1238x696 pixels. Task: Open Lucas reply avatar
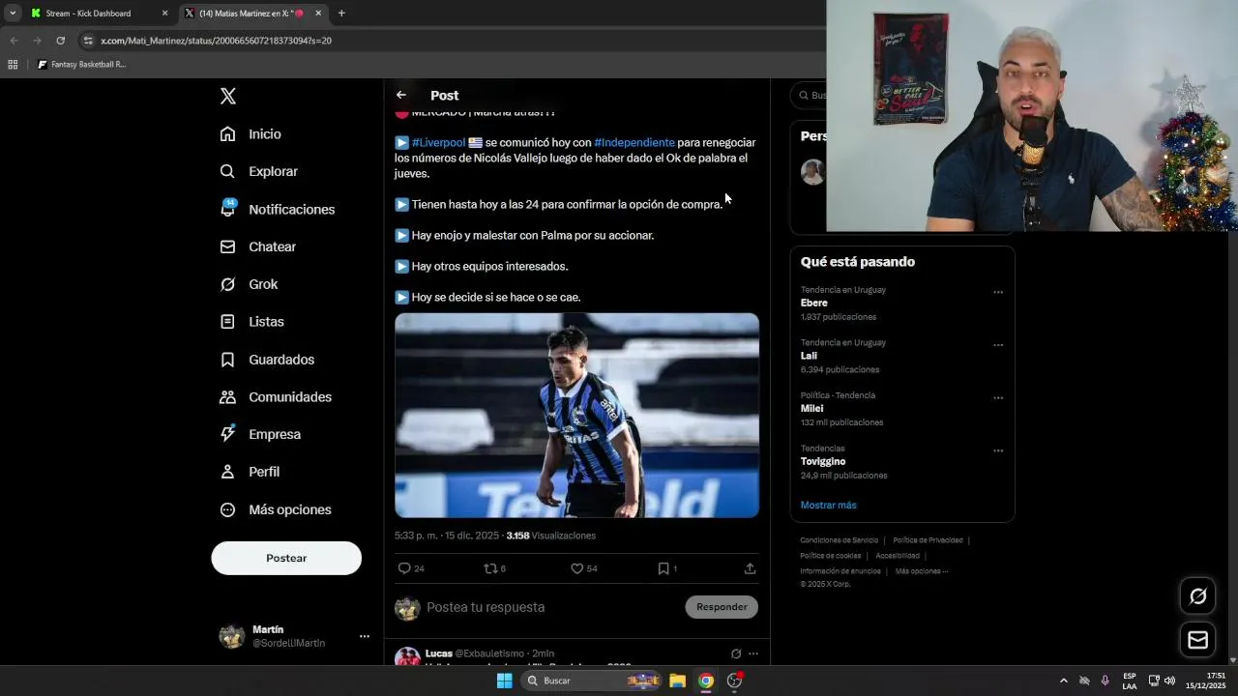tap(407, 657)
